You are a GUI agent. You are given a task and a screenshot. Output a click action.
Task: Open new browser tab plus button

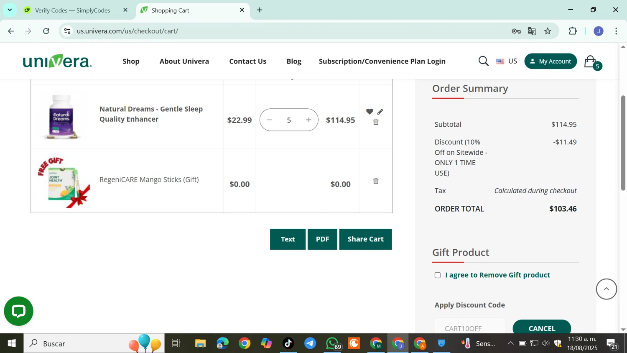pyautogui.click(x=260, y=10)
